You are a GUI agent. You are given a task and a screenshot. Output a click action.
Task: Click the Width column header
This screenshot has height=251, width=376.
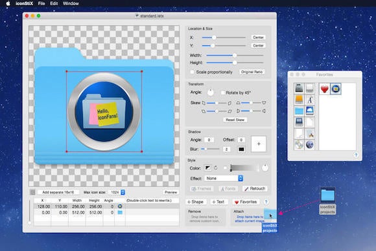tap(77, 201)
